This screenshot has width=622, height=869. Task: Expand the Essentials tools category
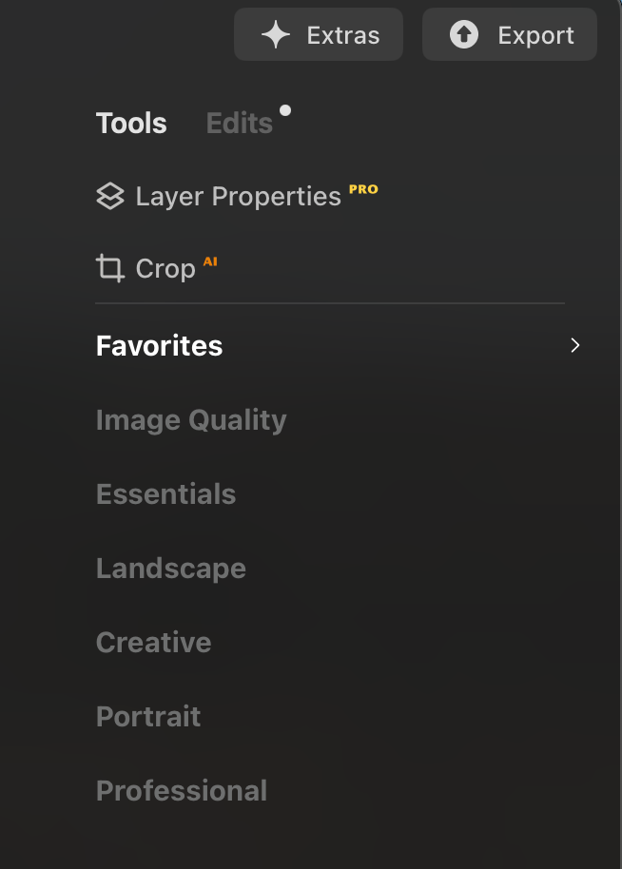(165, 494)
